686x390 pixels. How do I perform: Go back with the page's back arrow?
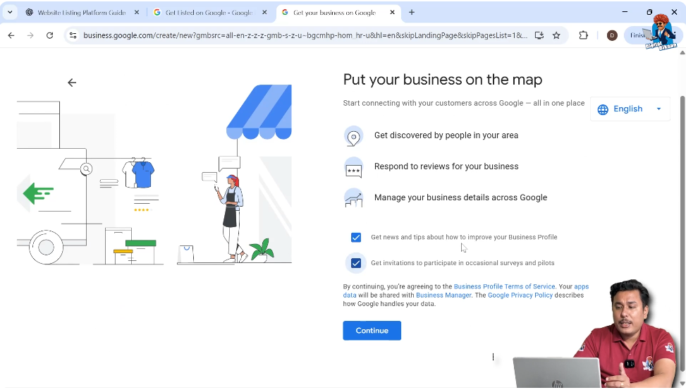click(x=72, y=83)
